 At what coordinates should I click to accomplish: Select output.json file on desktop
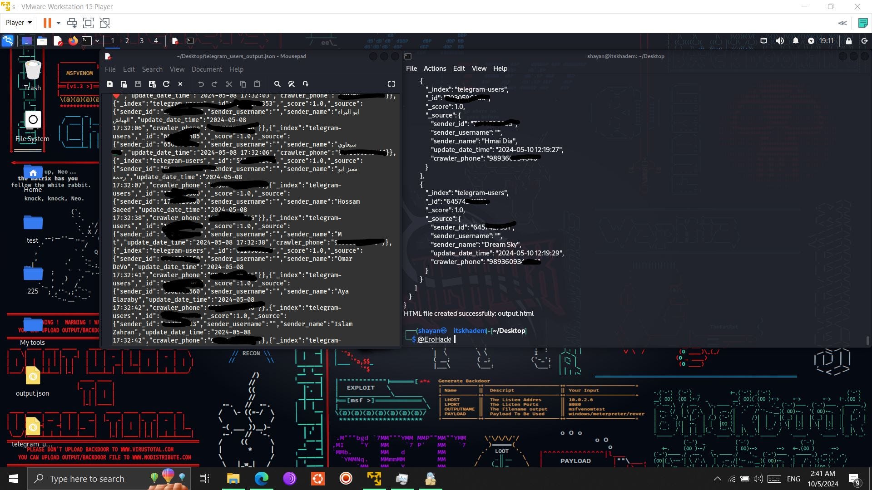coord(33,382)
